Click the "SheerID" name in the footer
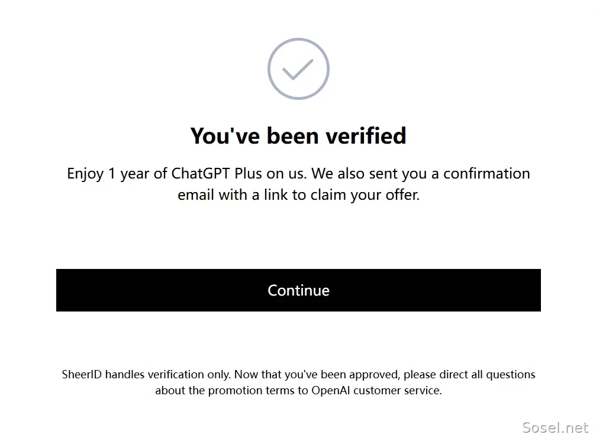Viewport: 593px width, 438px height. [x=82, y=374]
